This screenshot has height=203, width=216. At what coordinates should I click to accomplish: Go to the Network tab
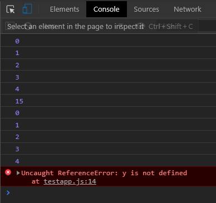coord(188,9)
